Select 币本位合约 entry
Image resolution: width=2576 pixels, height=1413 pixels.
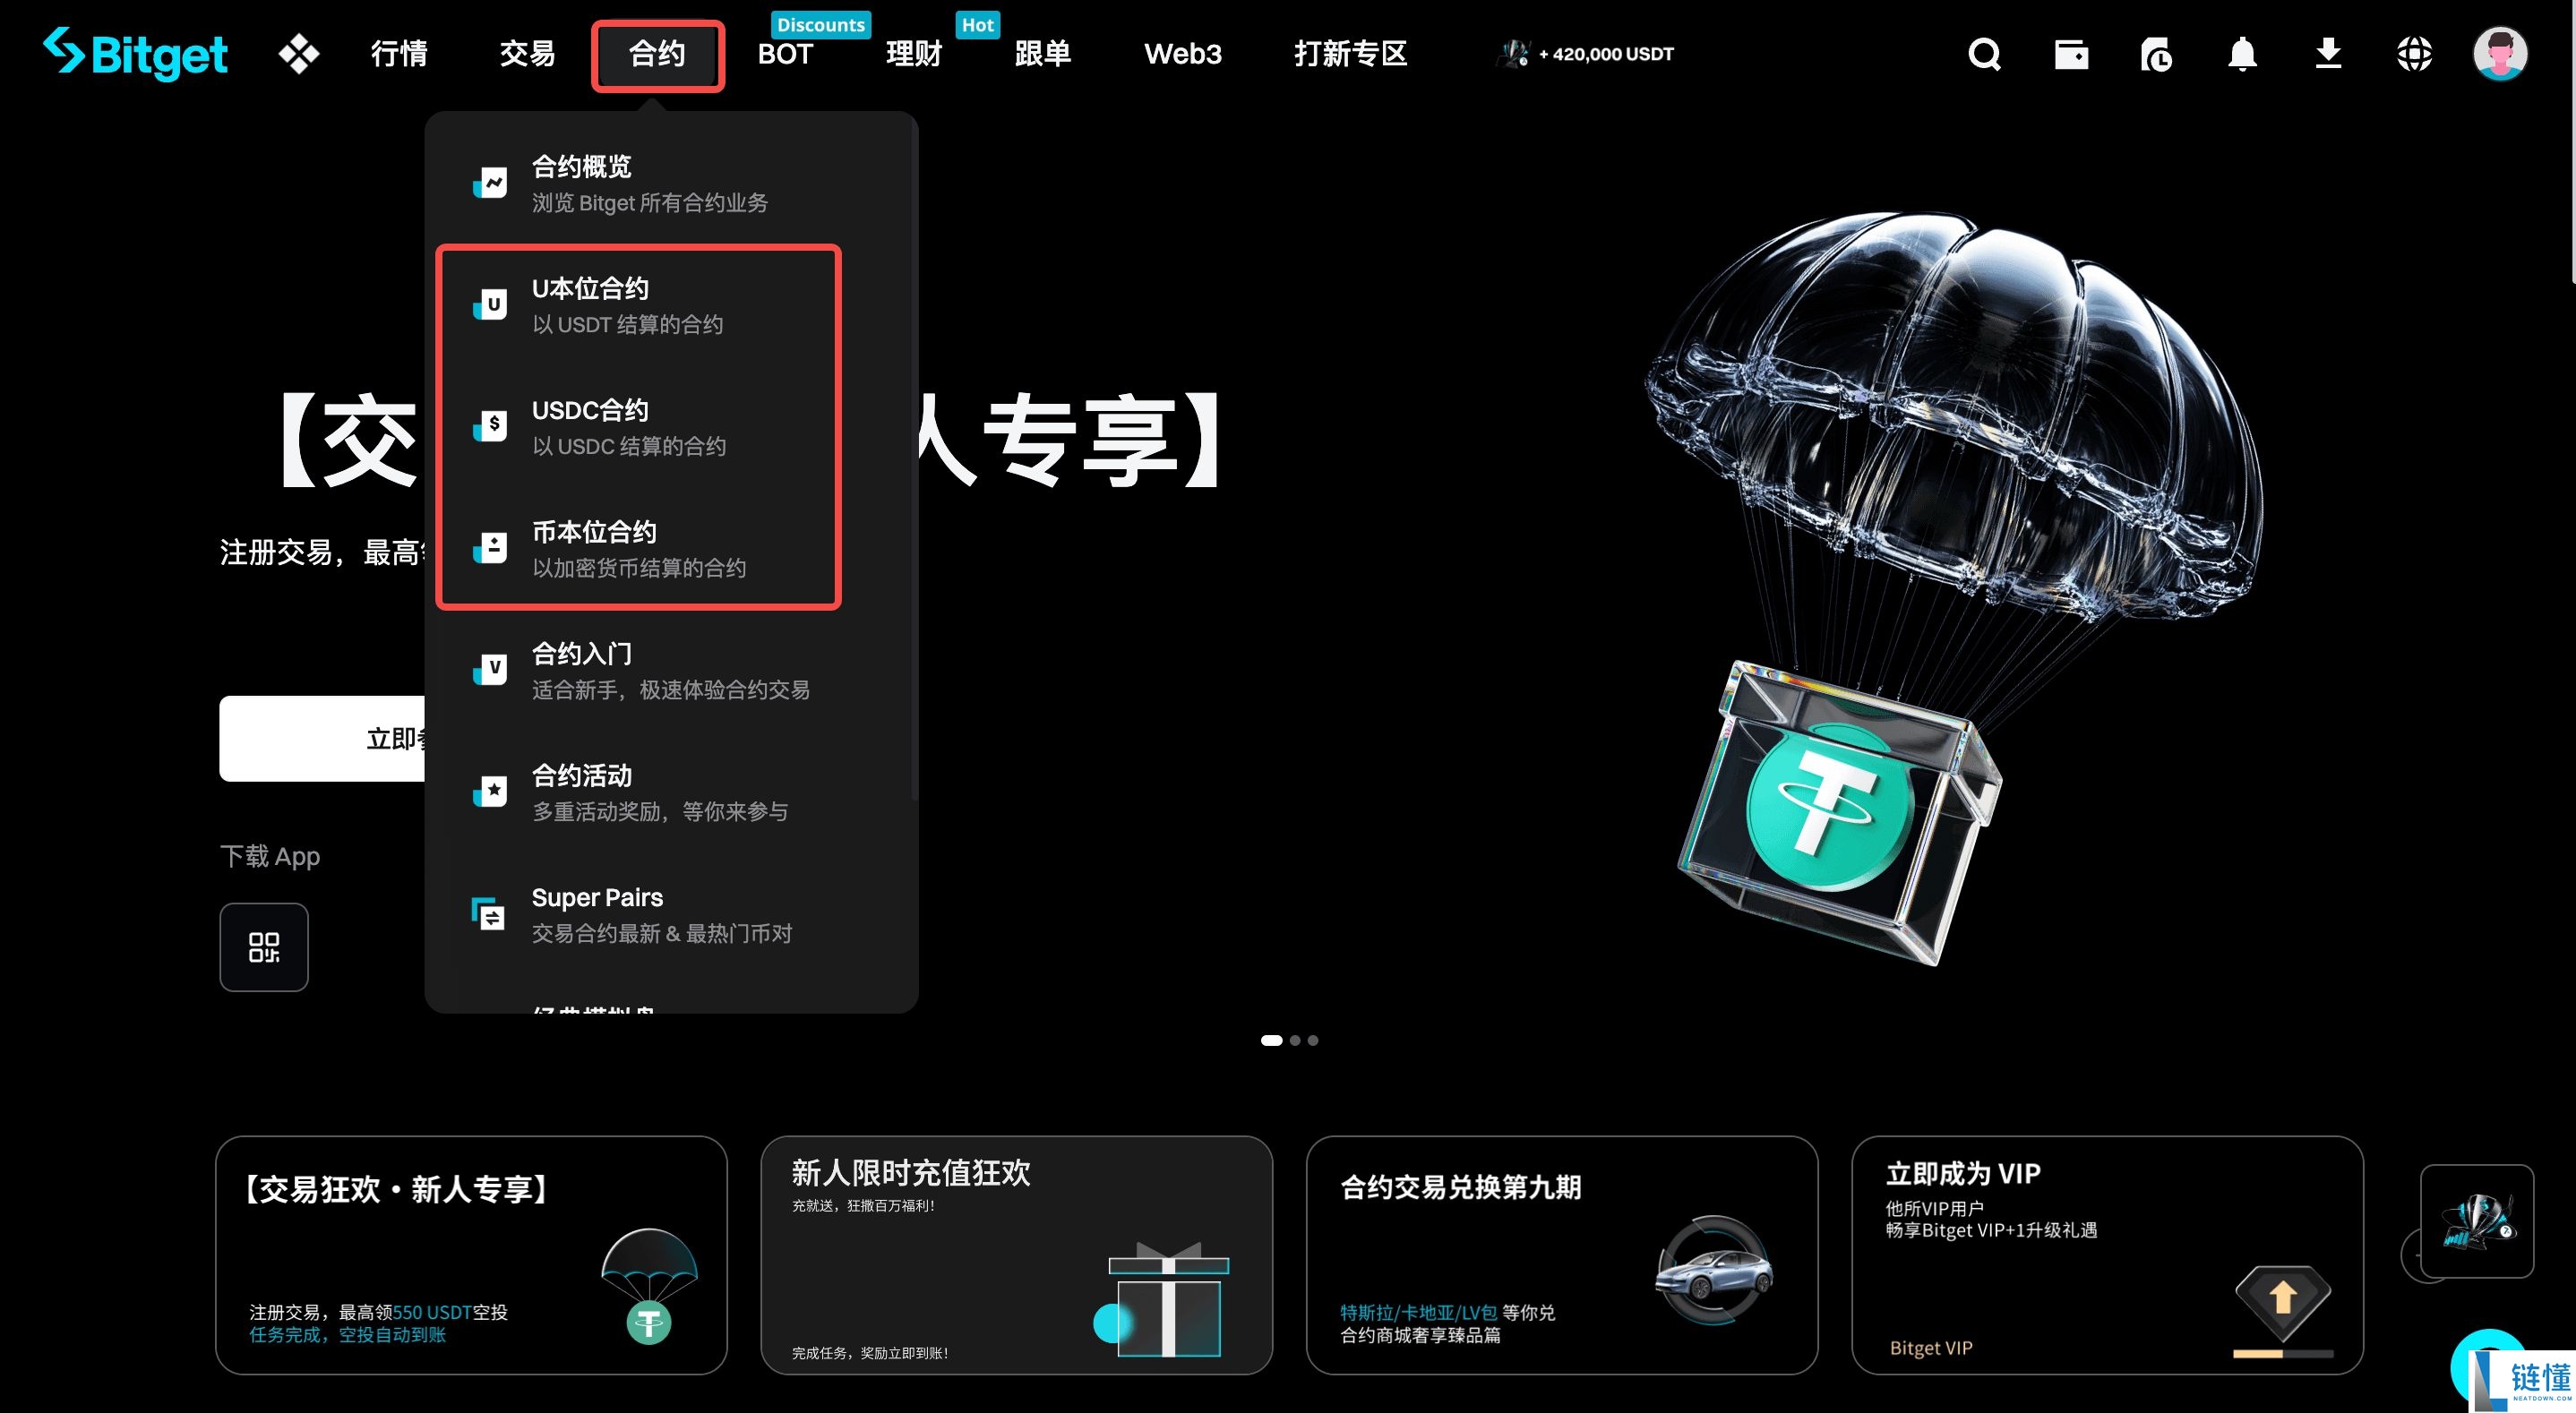pos(671,549)
